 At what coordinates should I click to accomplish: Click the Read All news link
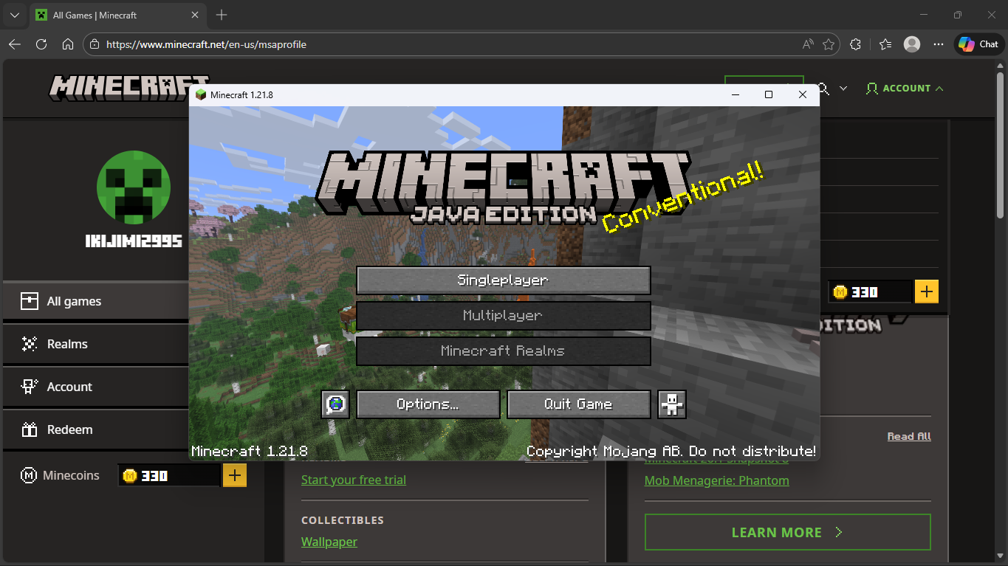pos(909,436)
